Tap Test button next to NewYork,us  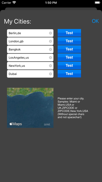[69, 65]
